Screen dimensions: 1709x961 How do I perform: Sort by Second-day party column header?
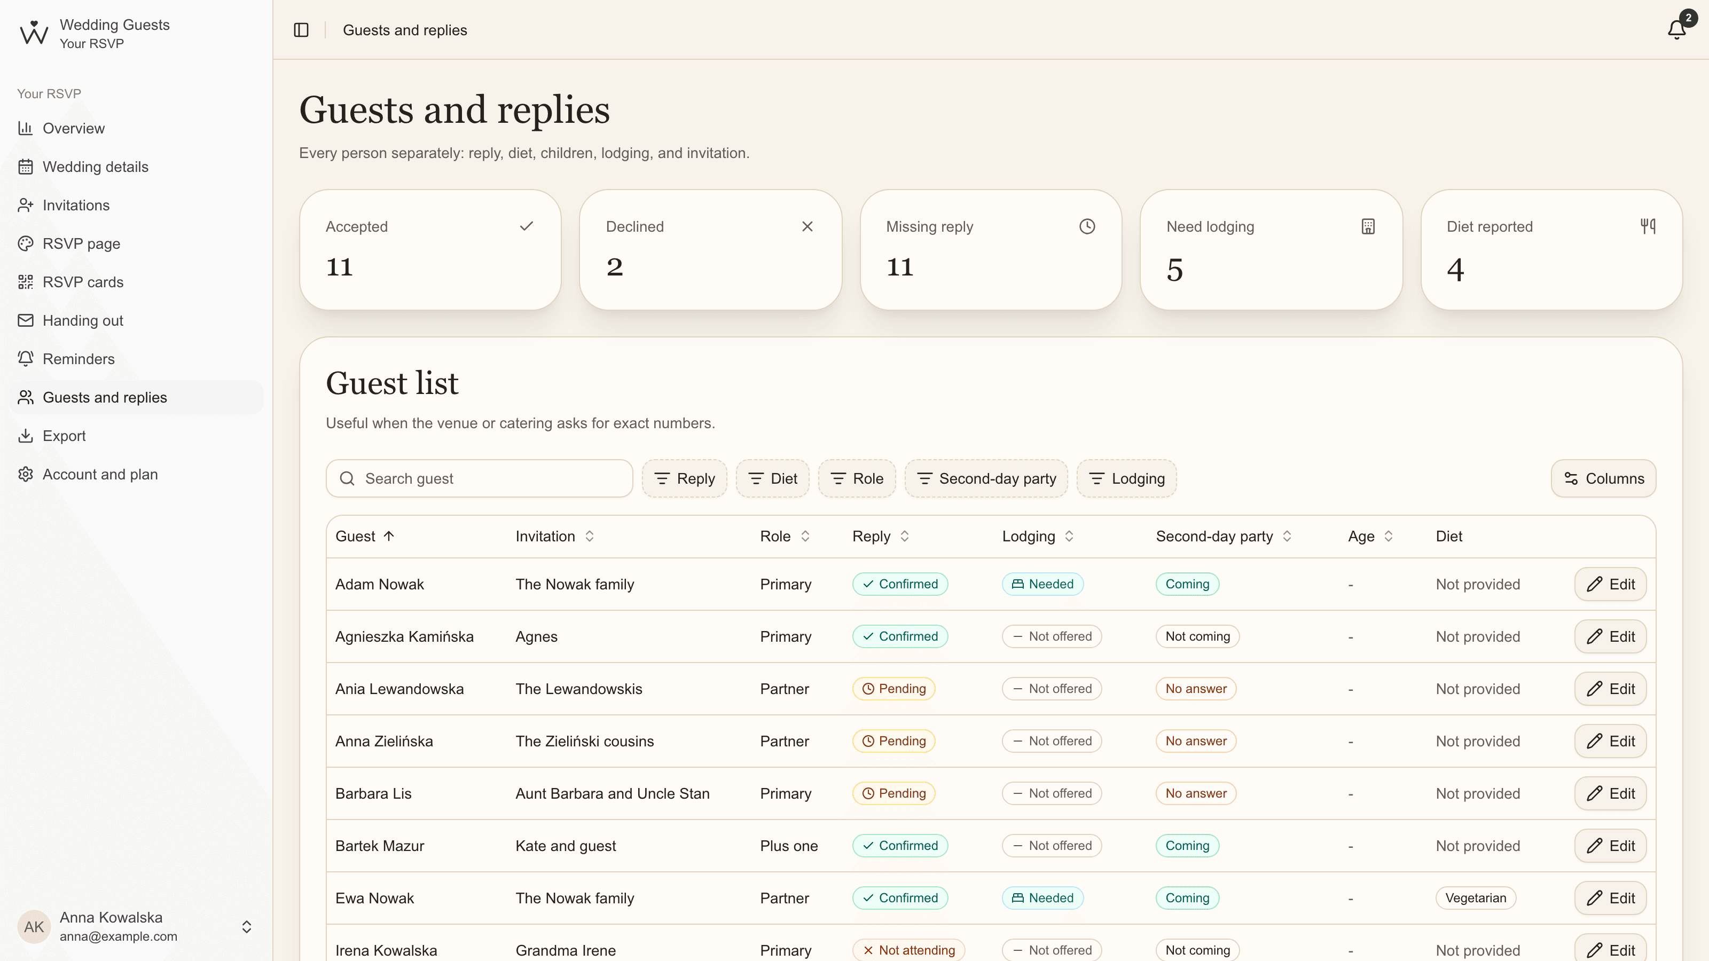point(1224,536)
